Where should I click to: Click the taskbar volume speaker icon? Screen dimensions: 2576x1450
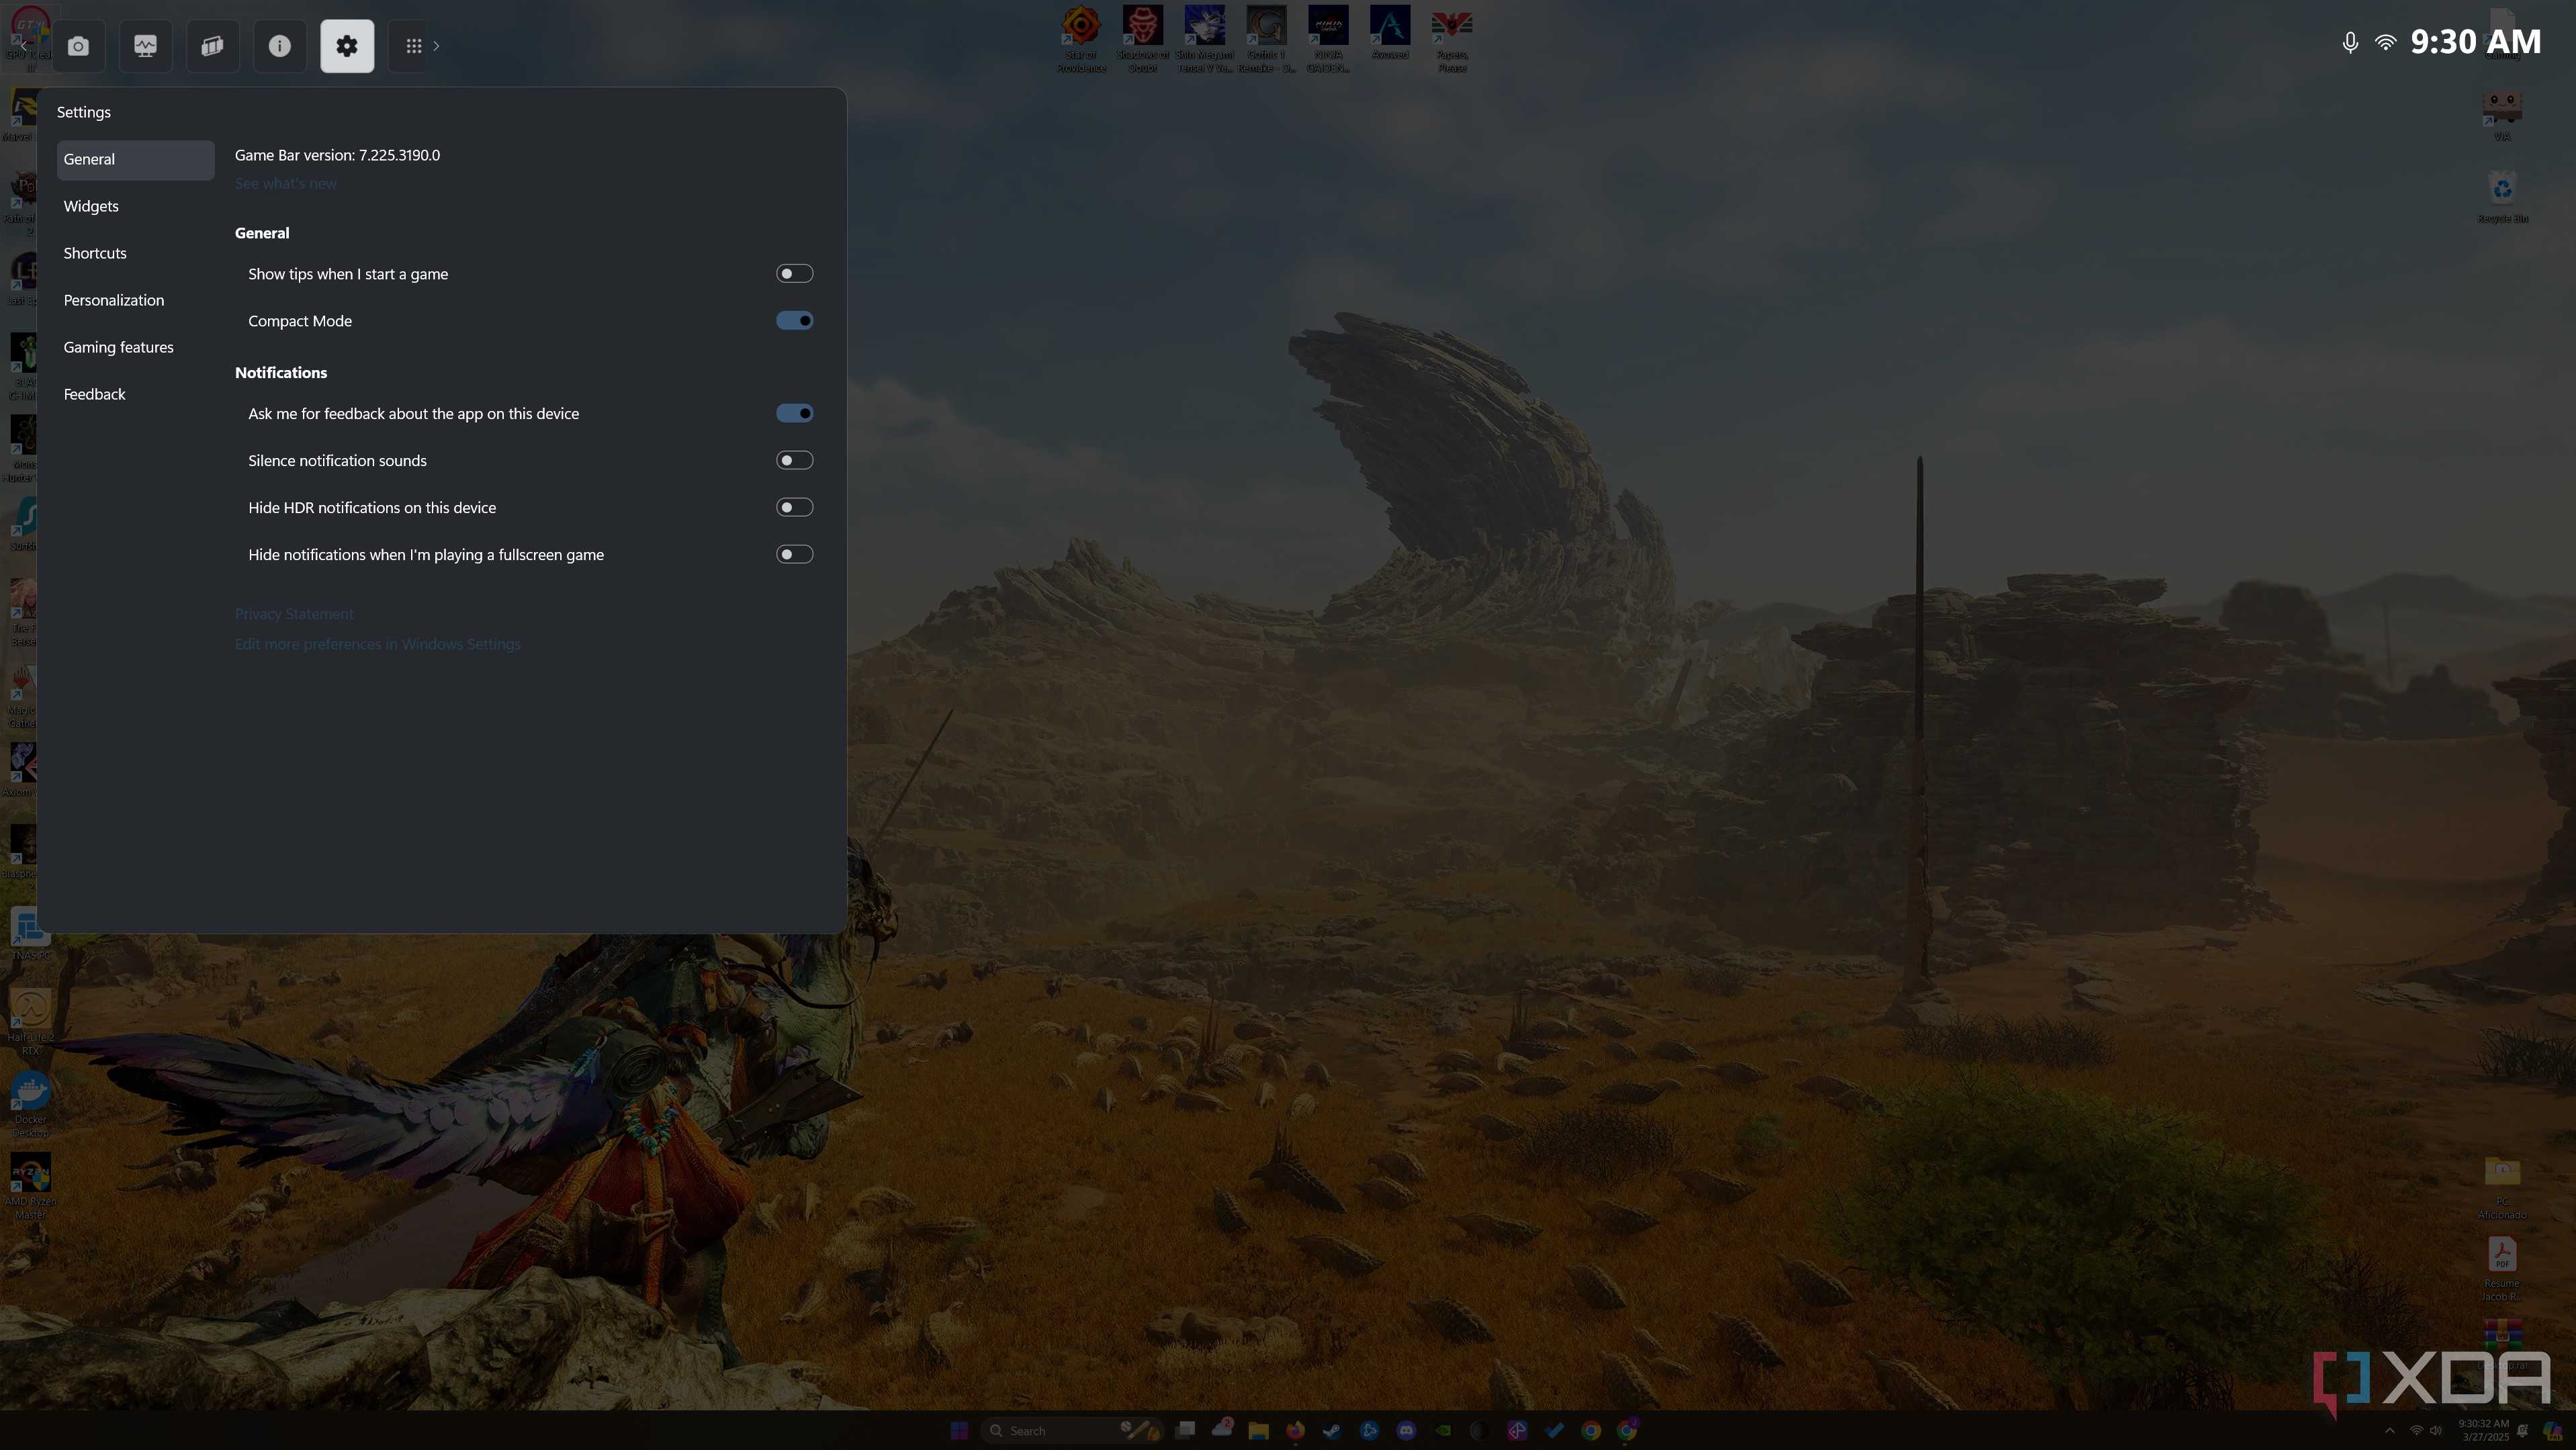click(x=2436, y=1431)
